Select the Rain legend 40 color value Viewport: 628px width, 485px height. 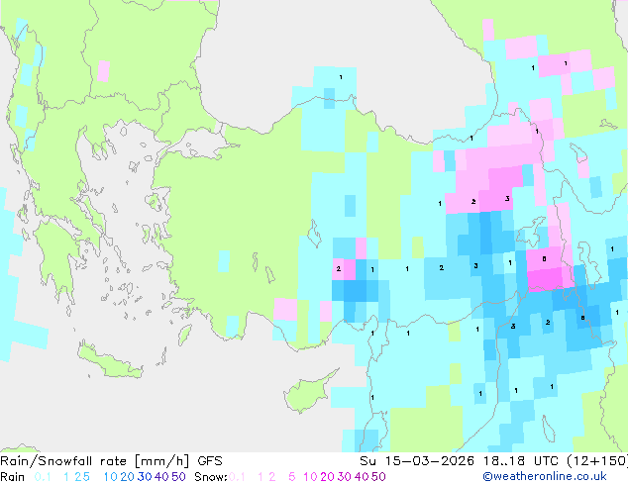[x=161, y=477]
